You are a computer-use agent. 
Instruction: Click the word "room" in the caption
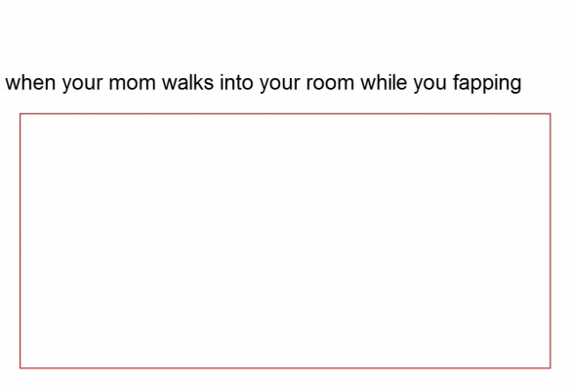[330, 83]
